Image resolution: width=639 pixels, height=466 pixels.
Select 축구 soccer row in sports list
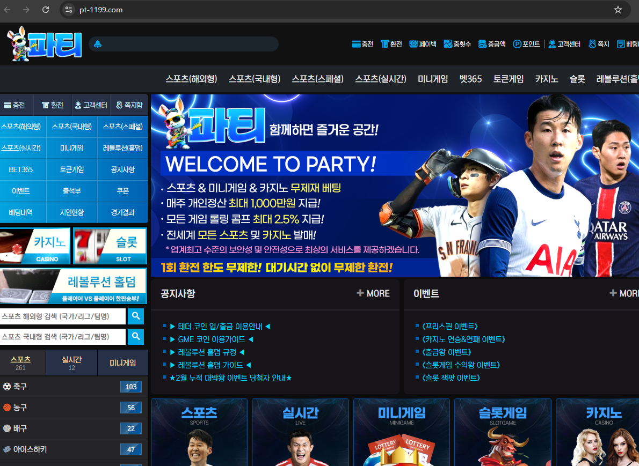pos(74,387)
